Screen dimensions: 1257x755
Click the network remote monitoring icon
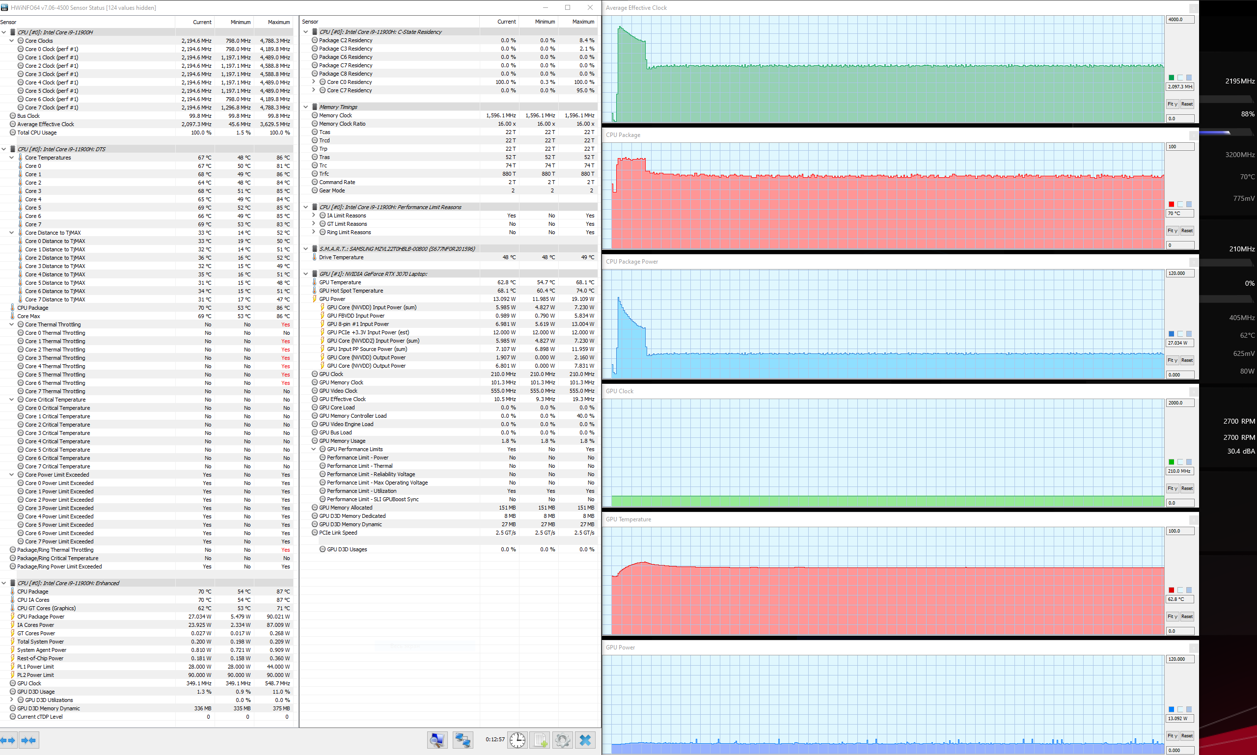[463, 740]
